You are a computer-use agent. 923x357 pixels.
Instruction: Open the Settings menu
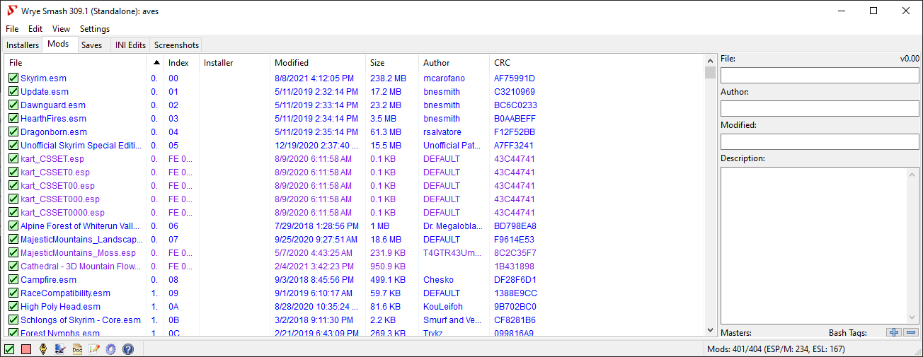coord(95,29)
